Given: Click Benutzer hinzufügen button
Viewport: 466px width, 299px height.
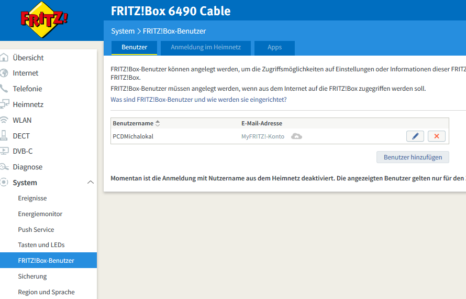Looking at the screenshot, I should pyautogui.click(x=413, y=157).
